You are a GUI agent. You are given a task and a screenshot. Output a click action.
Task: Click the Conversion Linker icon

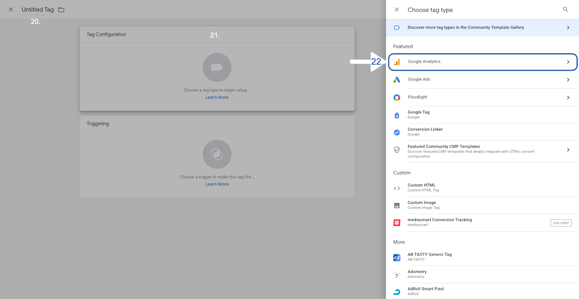[x=397, y=133]
